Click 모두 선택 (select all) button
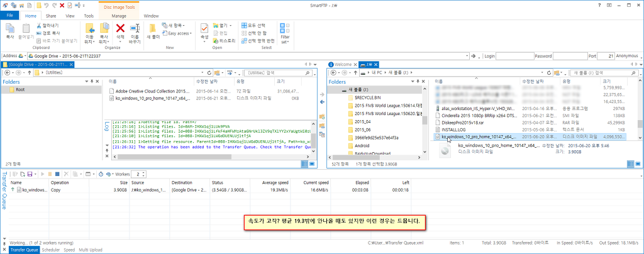The image size is (644, 254). click(x=253, y=25)
